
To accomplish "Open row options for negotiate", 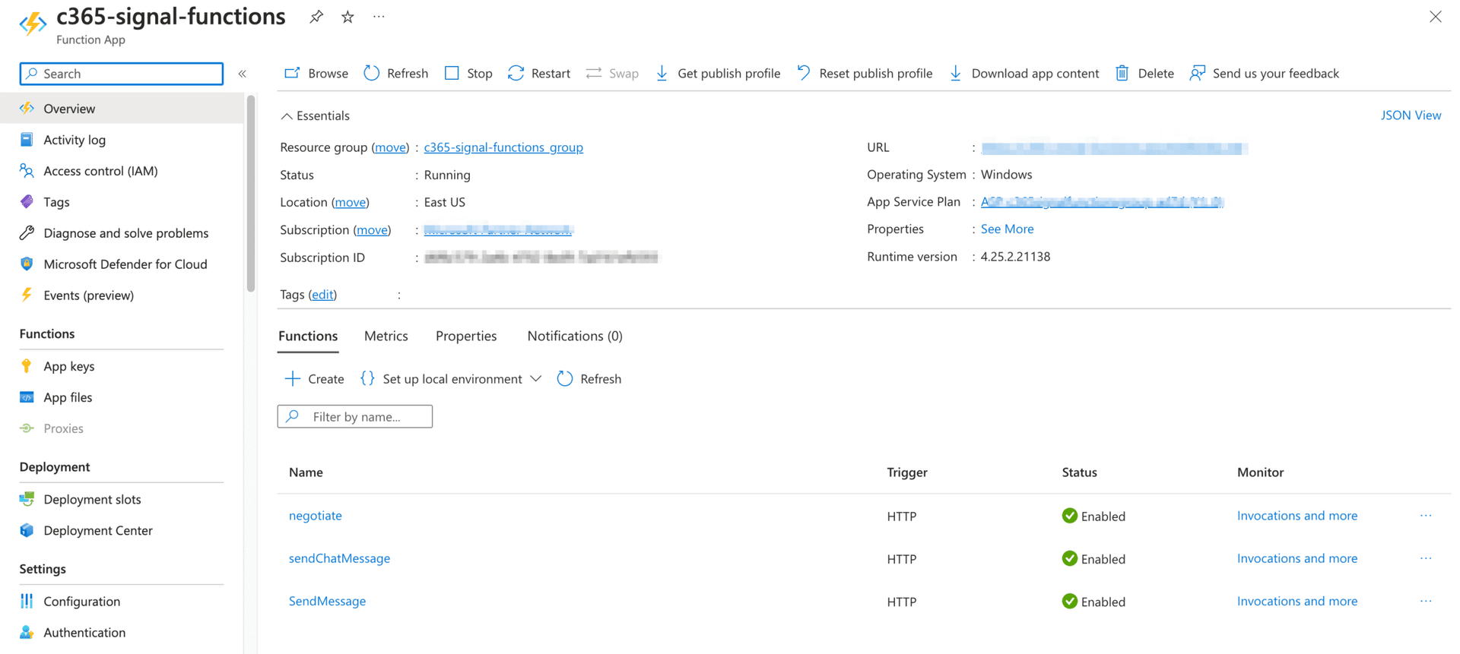I will pyautogui.click(x=1426, y=515).
